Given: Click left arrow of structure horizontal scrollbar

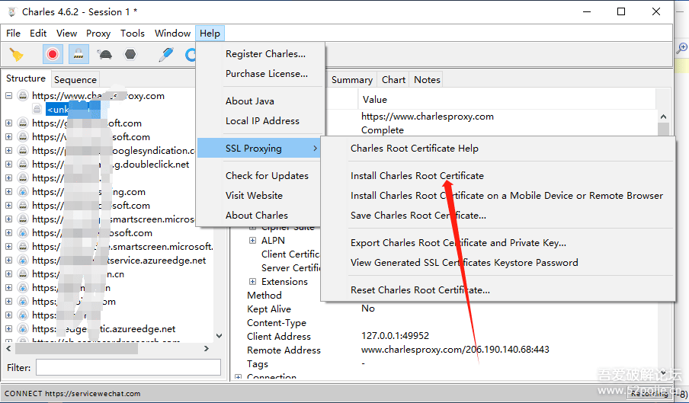Looking at the screenshot, I should (9, 349).
